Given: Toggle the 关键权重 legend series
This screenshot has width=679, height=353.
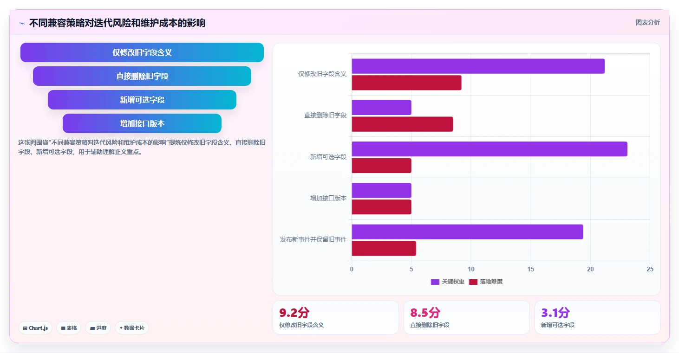Looking at the screenshot, I should click(x=448, y=282).
